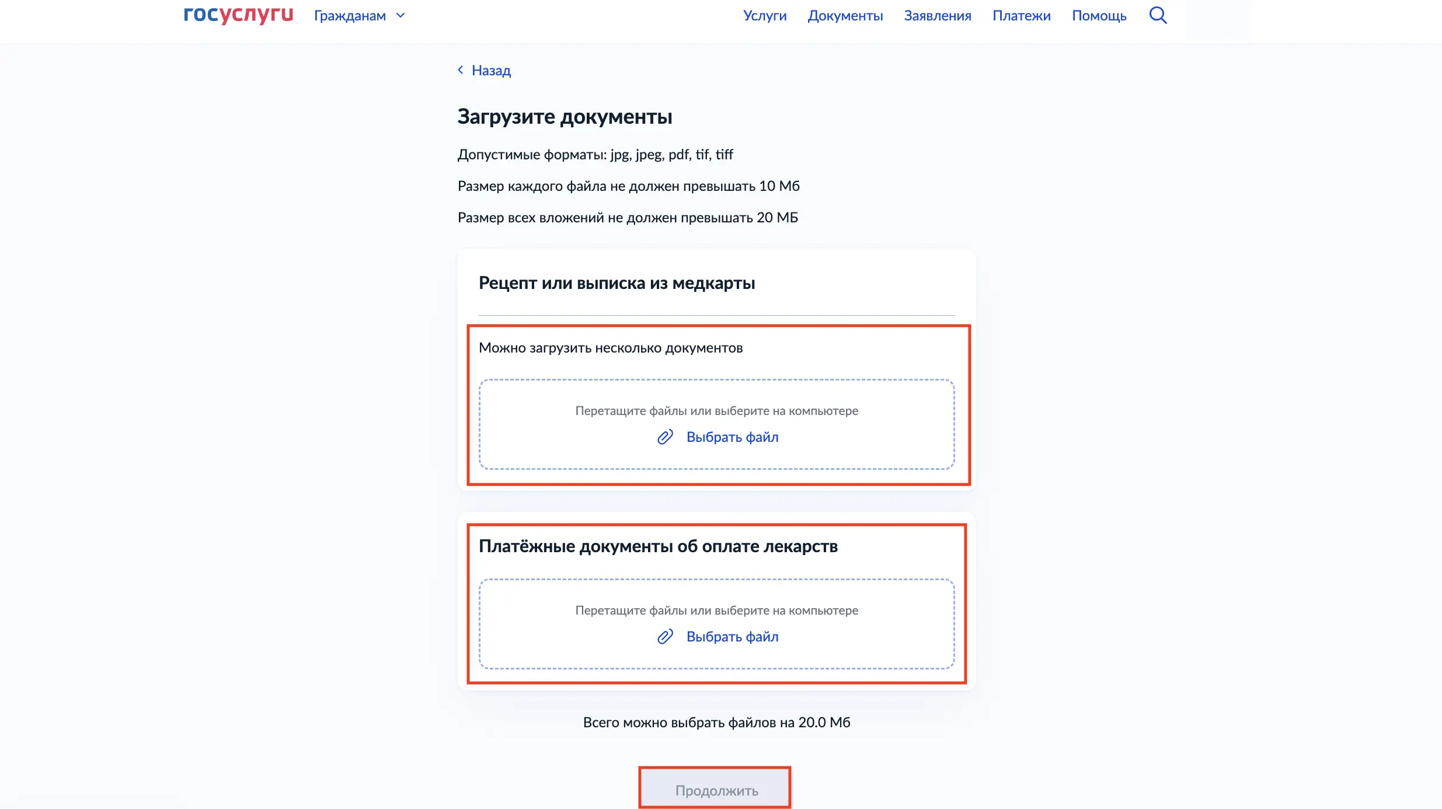Open the Платежи section

1022,16
